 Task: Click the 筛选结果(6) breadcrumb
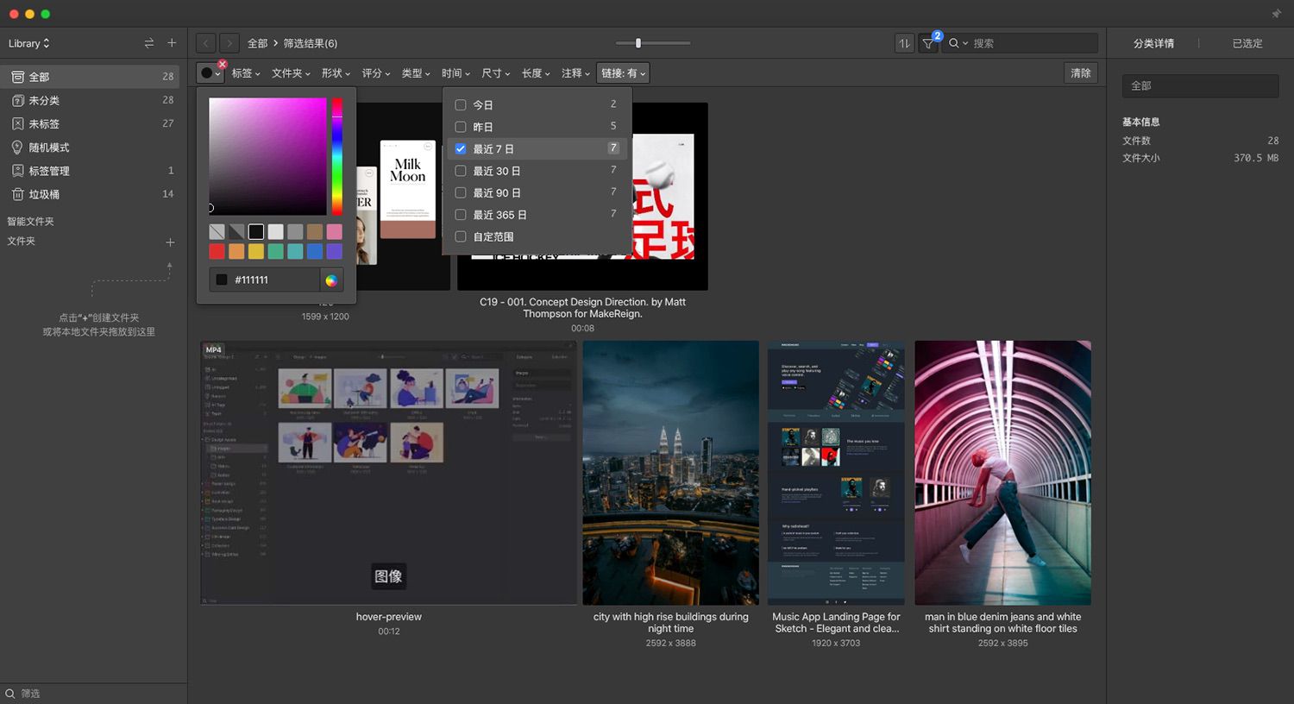point(311,43)
